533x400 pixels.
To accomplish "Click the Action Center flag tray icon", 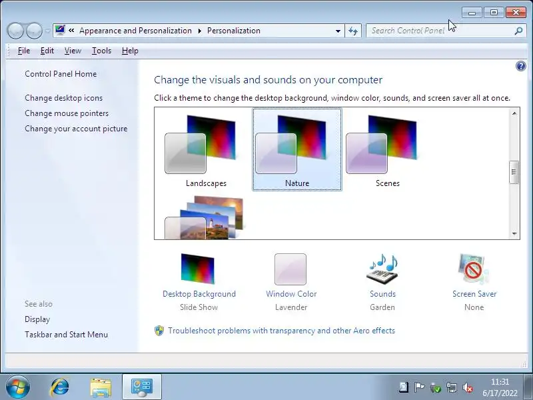I will click(420, 387).
